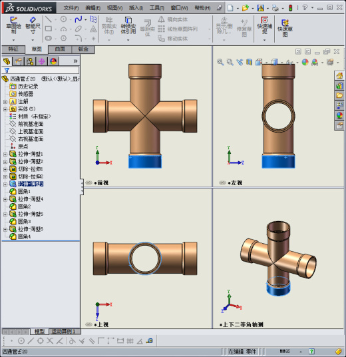The height and width of the screenshot is (357, 346).
Task: Click the zoom to area icon
Action: coord(230,62)
